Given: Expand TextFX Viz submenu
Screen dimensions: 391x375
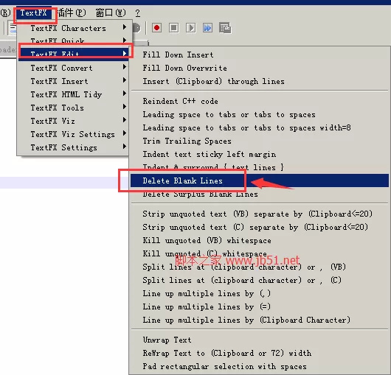Looking at the screenshot, I should (x=73, y=121).
